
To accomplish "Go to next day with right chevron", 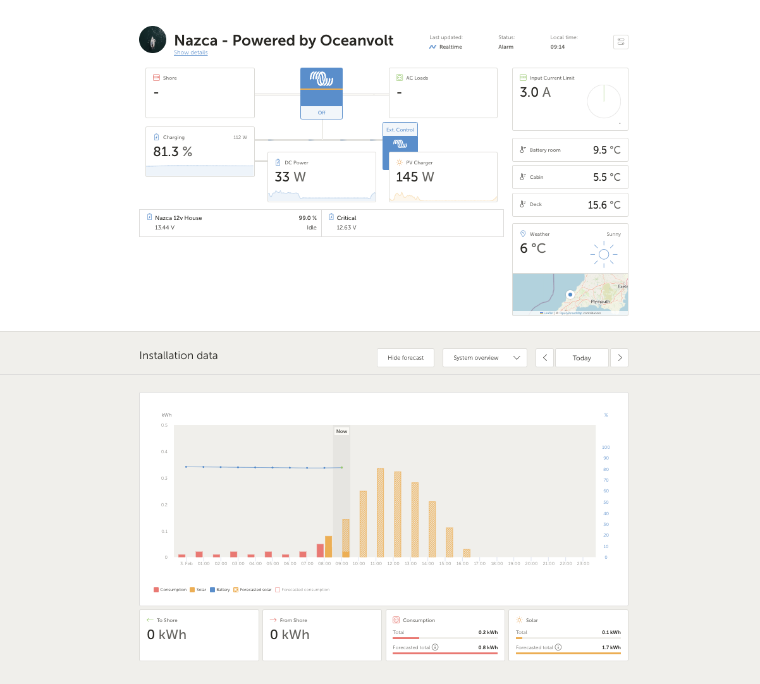I will 620,358.
